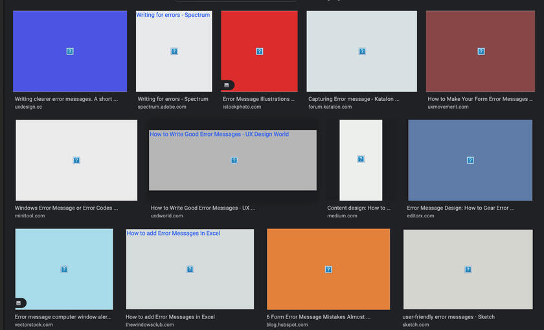This screenshot has height=330, width=544.
Task: Click the 'Writing clearer error messages' caption link
Action: [x=66, y=99]
